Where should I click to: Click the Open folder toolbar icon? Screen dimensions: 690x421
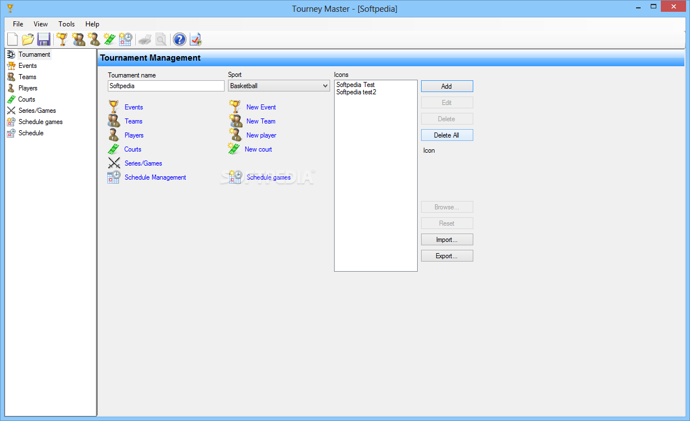pos(28,39)
